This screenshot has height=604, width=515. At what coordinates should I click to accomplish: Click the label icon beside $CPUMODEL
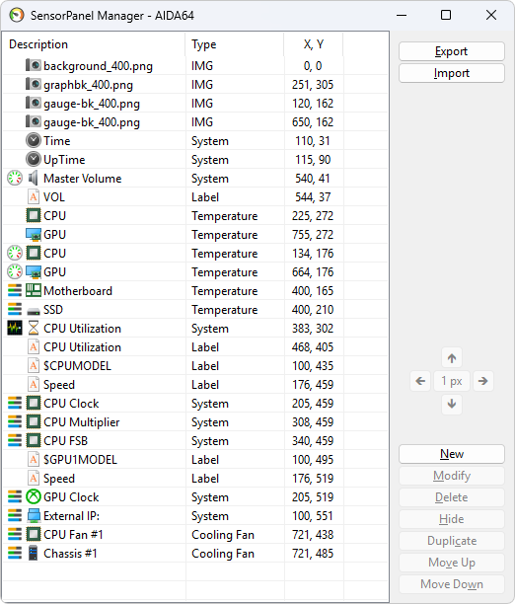point(34,365)
